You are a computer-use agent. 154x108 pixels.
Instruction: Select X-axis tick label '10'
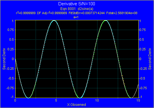(97, 100)
